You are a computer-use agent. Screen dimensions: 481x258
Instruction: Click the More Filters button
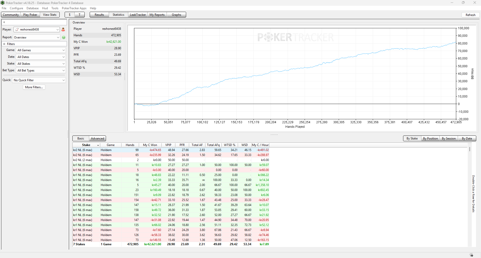[x=34, y=87]
